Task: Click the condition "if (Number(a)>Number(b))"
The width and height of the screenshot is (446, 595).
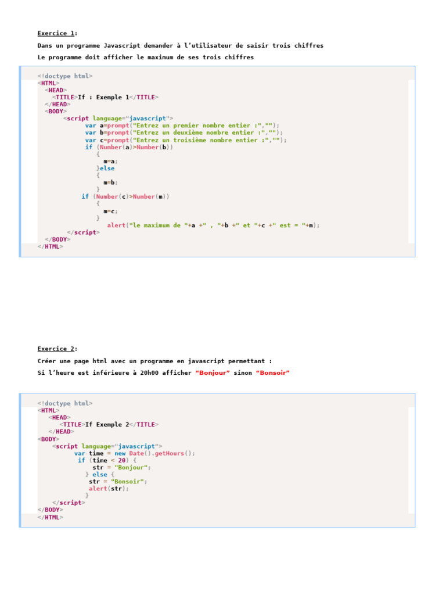Action: 129,147
